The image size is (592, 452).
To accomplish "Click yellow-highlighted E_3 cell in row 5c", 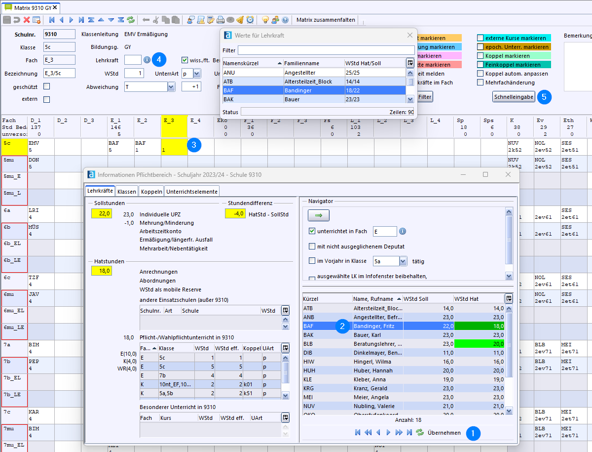I will coord(174,147).
